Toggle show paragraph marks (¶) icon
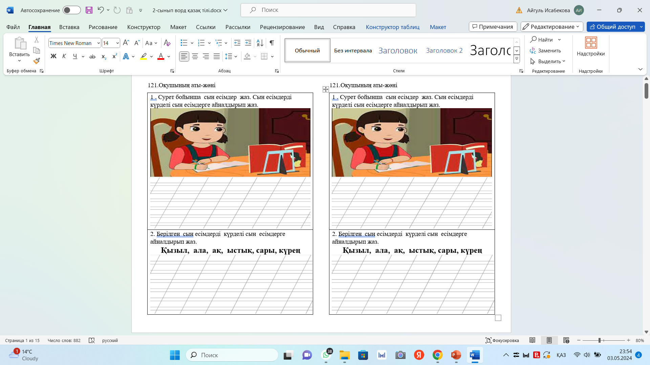 coord(272,43)
